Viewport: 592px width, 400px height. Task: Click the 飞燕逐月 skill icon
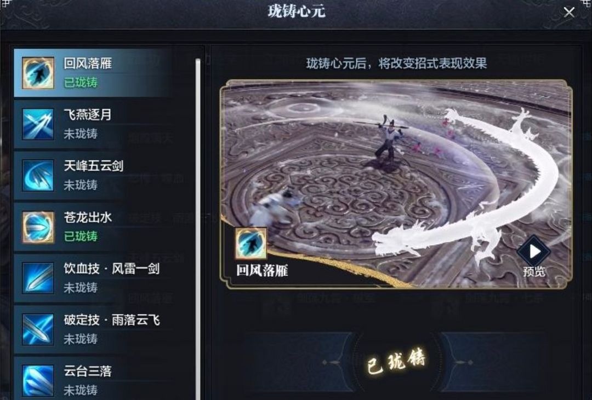[x=38, y=124]
